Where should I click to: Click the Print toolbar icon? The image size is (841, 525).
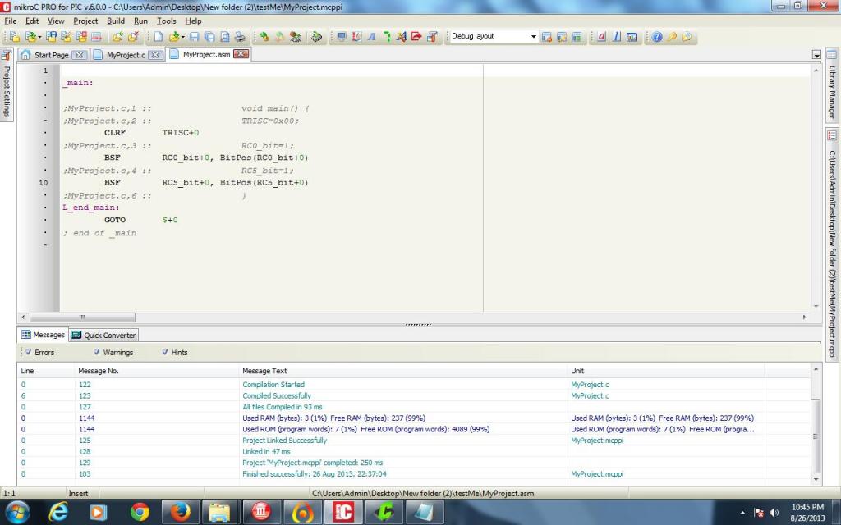point(240,36)
